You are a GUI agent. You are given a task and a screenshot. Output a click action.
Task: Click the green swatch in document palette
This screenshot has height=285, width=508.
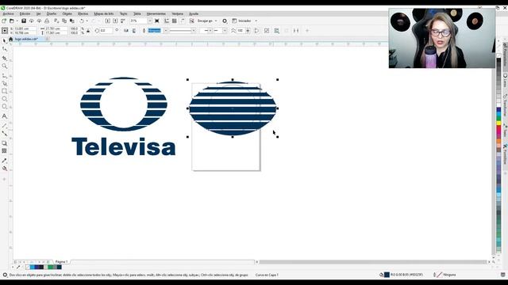coord(50,268)
